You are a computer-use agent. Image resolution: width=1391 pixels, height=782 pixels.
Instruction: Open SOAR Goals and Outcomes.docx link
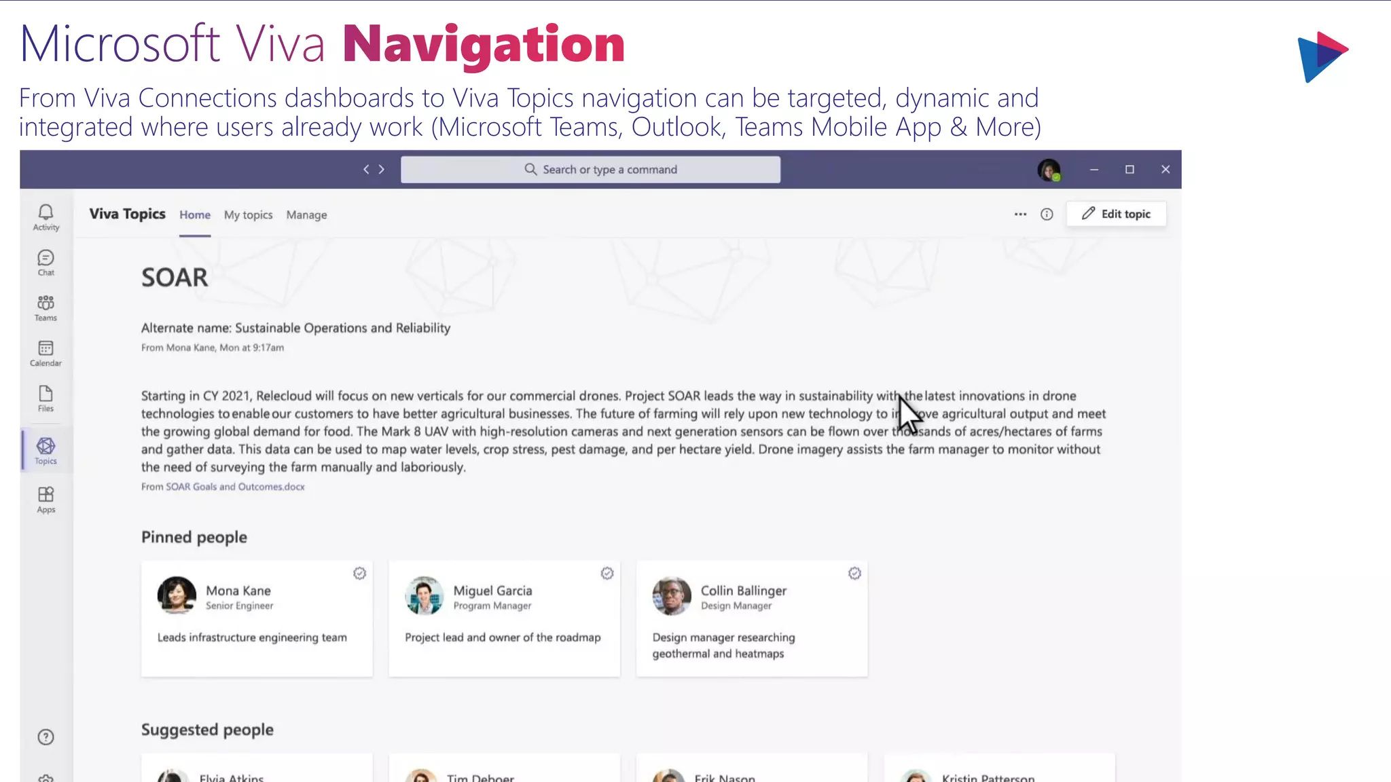tap(235, 487)
